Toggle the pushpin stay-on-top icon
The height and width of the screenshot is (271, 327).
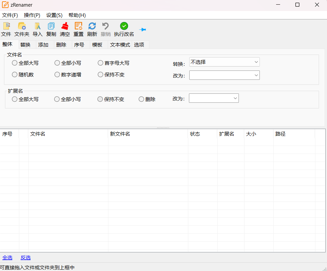tap(143, 29)
